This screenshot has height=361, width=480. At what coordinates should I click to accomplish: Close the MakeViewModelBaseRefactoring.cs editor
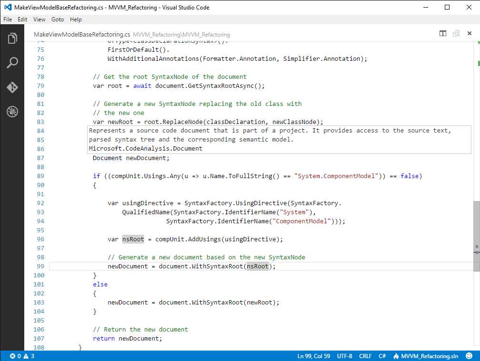470,33
